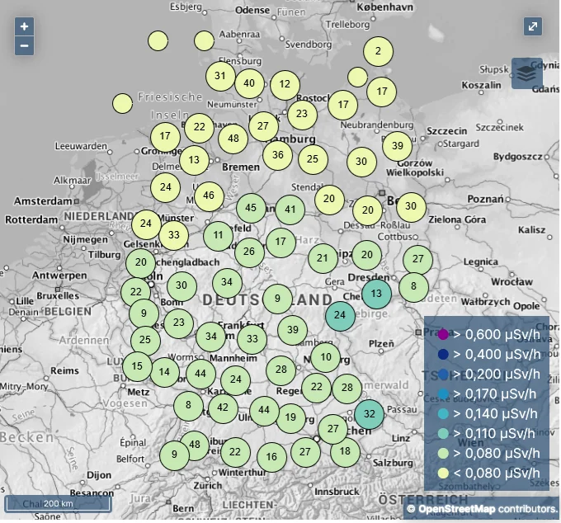Open the cluster marker labeled 36
This screenshot has height=523, width=561.
coord(278,154)
